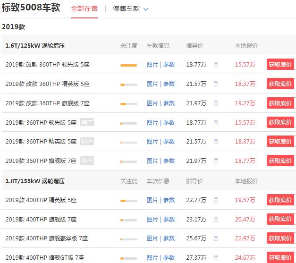Open model 2019款 改款 360THP 精英版 5座
Viewport: 296px width, 263px height.
tap(48, 84)
